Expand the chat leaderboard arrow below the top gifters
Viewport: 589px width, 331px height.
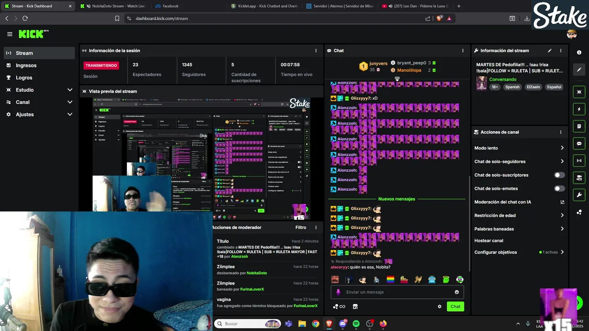pos(397,79)
